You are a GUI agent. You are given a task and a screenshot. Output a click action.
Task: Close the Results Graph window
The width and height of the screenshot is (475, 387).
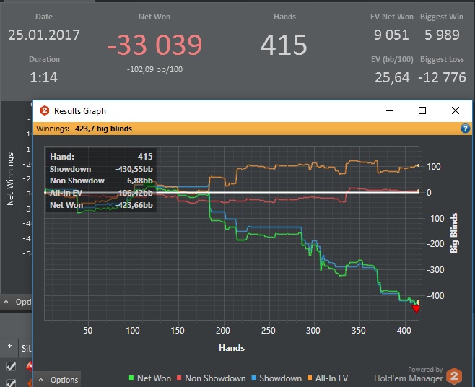[455, 110]
